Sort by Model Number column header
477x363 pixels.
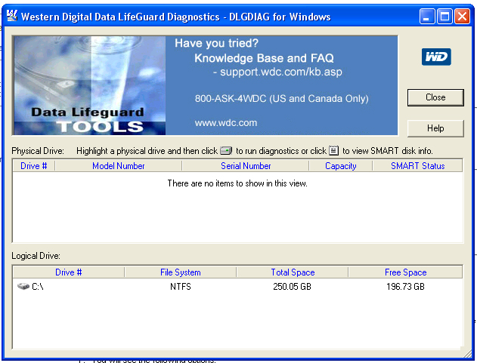click(119, 166)
